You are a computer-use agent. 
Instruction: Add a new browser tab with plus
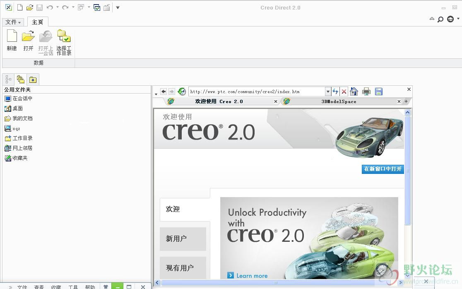point(406,101)
